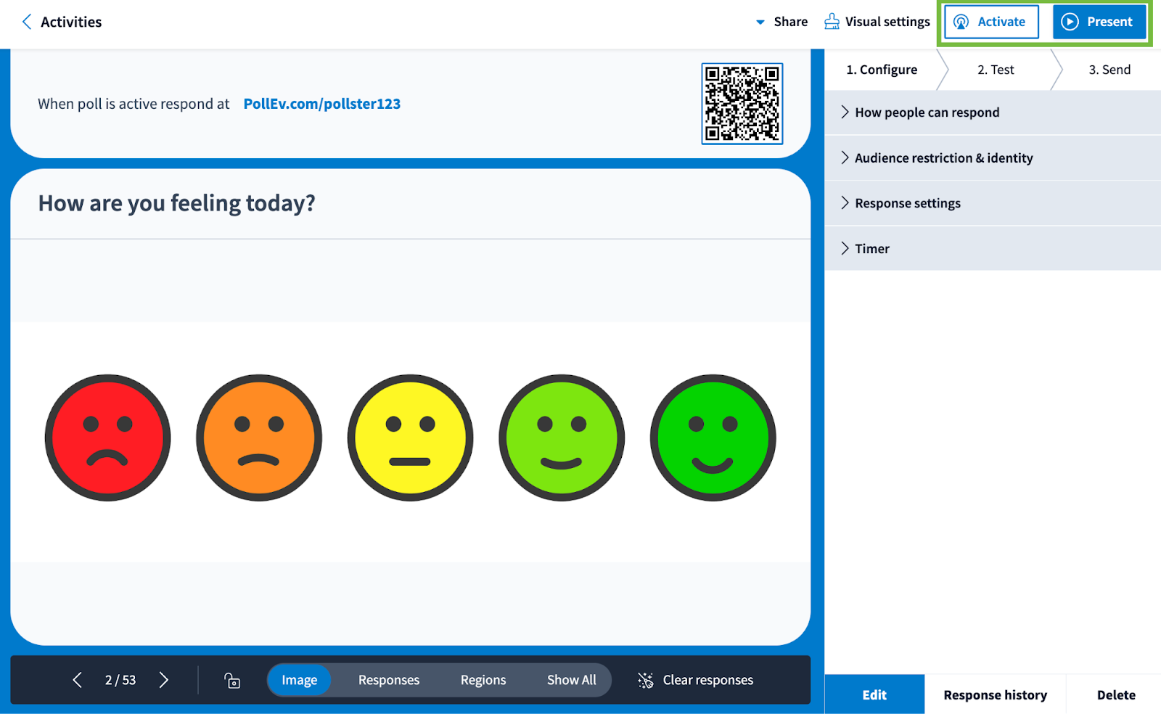Select the Image view toggle
Screen dimensions: 1161x714
coord(299,680)
